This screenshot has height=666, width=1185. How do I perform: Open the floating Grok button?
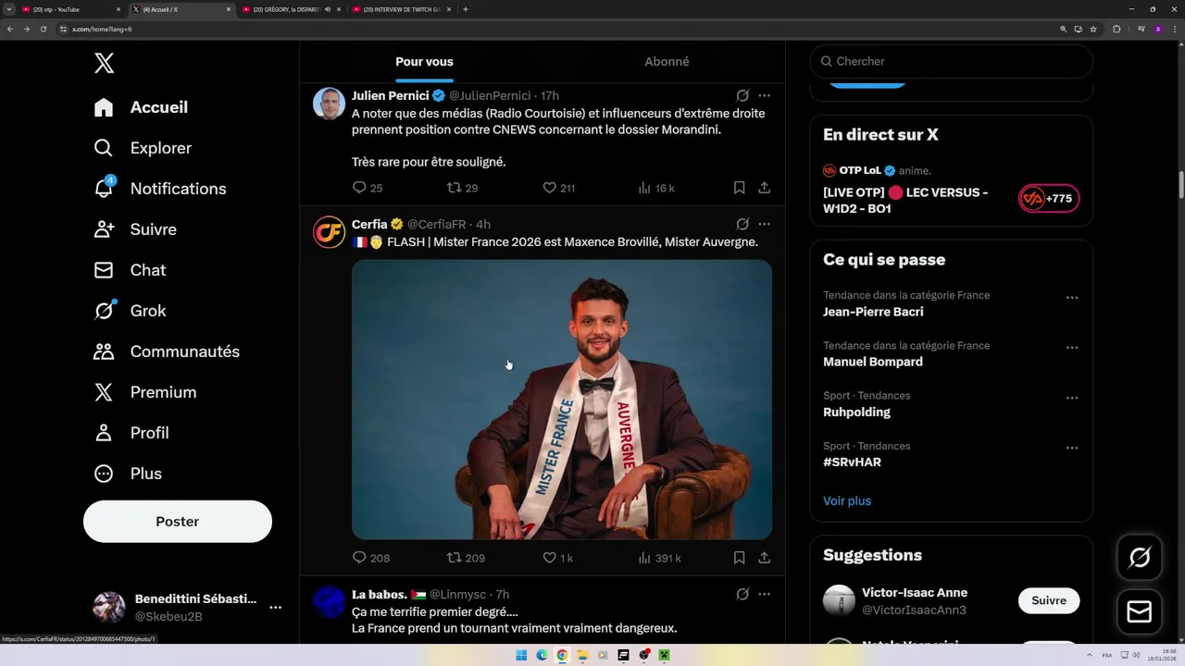tap(1140, 557)
